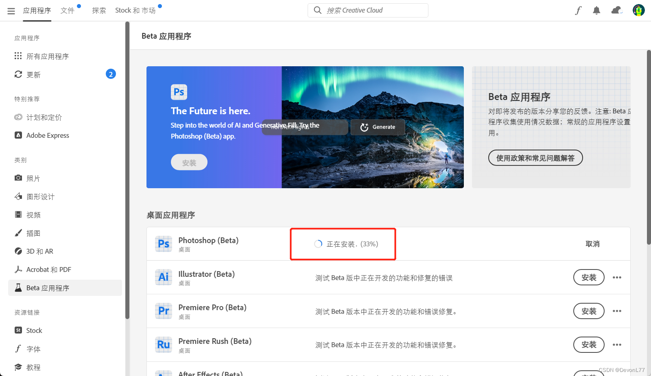Switch to the 探索 tab

[99, 11]
